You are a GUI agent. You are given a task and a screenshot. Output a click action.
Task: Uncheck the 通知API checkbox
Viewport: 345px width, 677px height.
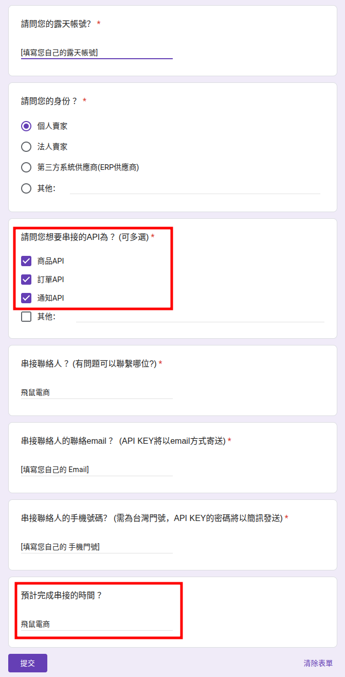point(26,298)
